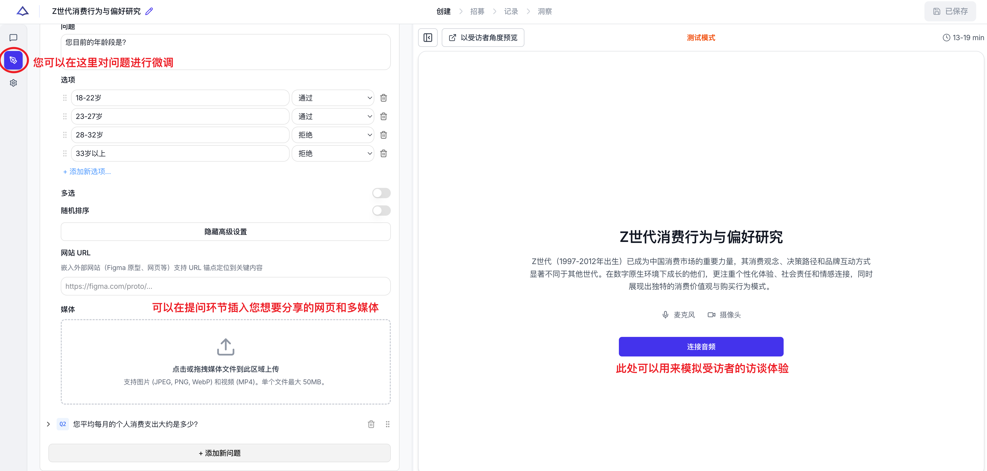The width and height of the screenshot is (987, 471).
Task: Collapse the panel using the sidebar toggle icon
Action: tap(428, 38)
